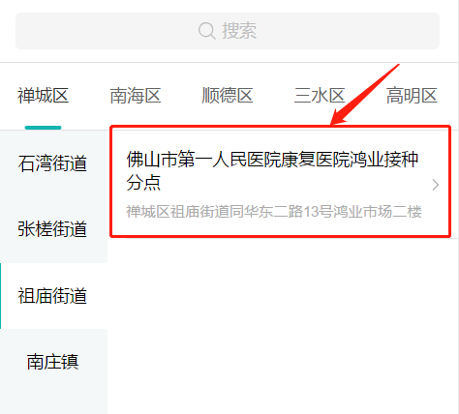Open site details via right chevron arrow

click(436, 185)
